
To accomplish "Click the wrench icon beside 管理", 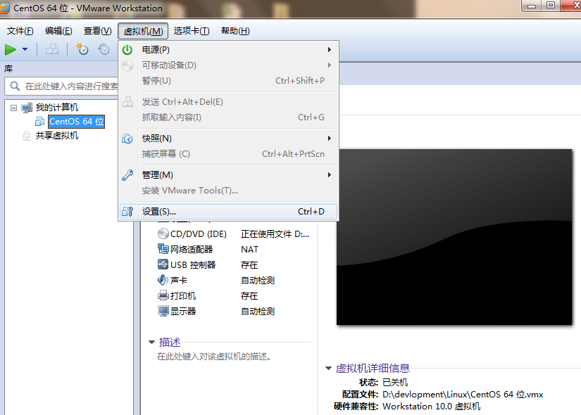I will 127,174.
